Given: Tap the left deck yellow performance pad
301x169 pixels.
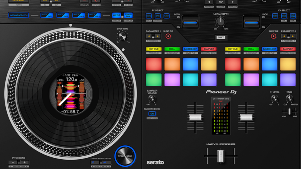Looking at the screenshot, I should [x=209, y=64].
